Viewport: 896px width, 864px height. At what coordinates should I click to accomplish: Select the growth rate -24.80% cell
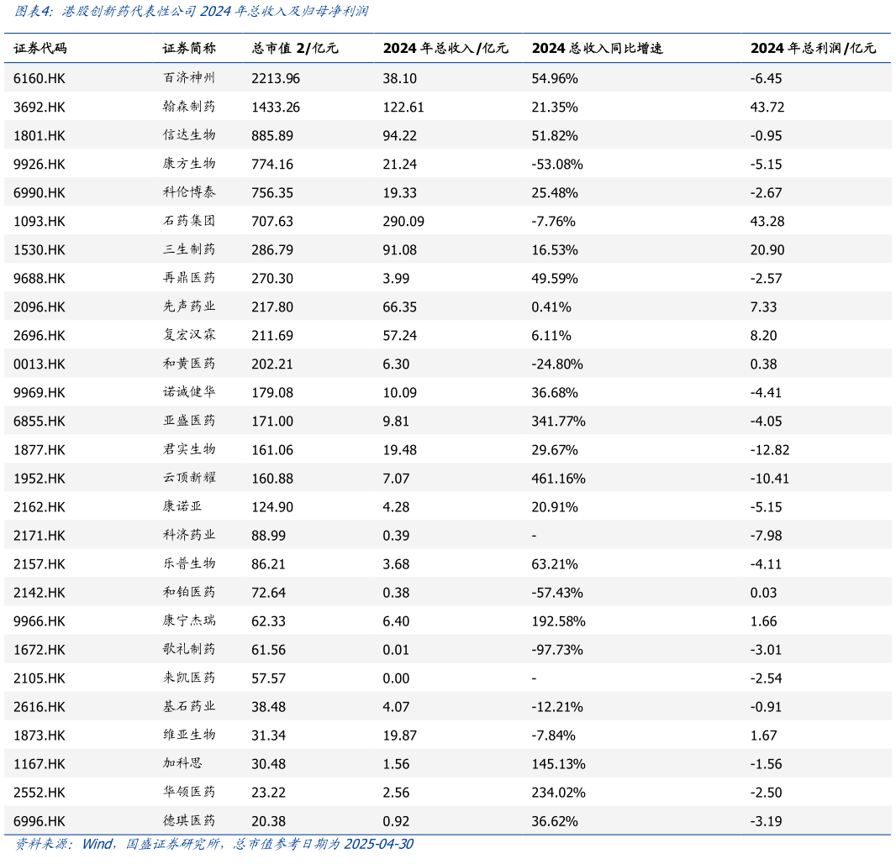556,364
